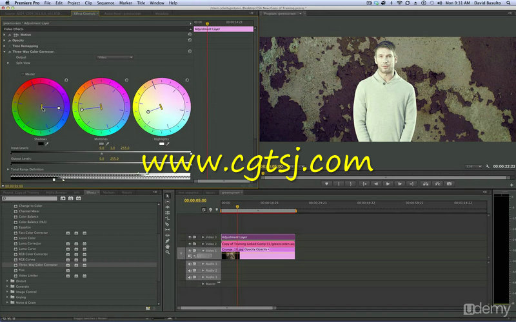
Task: Open the Sequence menu
Action: [x=106, y=3]
